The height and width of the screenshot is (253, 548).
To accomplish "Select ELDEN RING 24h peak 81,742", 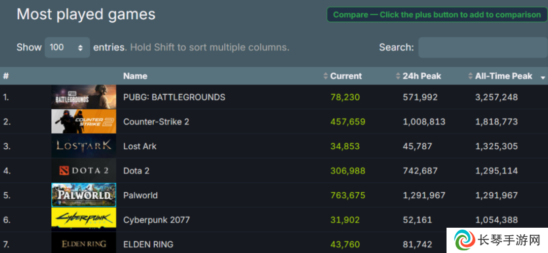I will (x=417, y=244).
